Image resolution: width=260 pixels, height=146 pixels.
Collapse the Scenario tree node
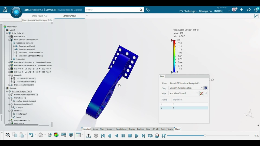click(5, 88)
